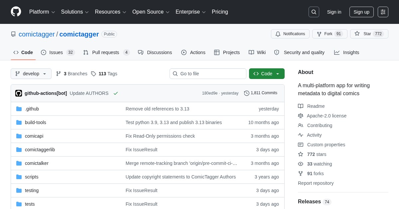Click the Sign in link

point(334,12)
